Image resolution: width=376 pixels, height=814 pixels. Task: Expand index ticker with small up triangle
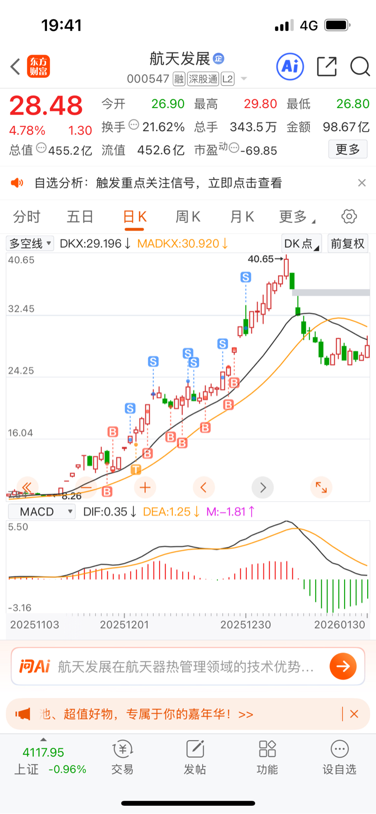click(44, 740)
